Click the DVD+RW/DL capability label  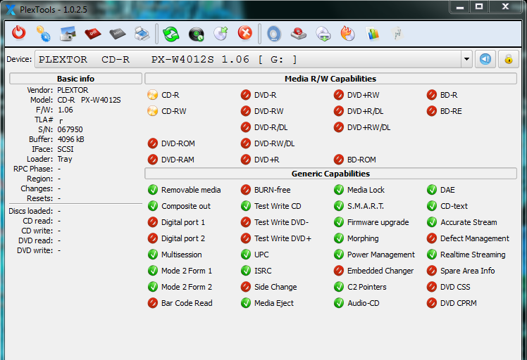pos(368,127)
